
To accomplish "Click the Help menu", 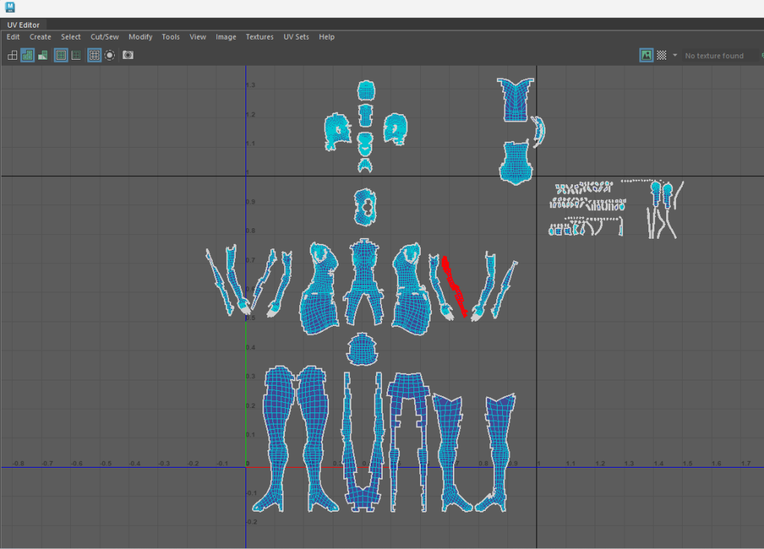I will (327, 37).
